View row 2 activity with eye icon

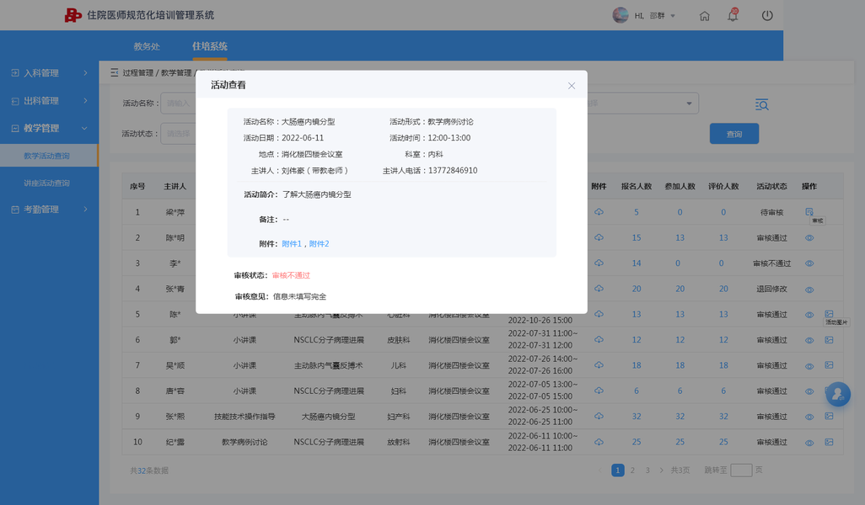[x=809, y=238]
